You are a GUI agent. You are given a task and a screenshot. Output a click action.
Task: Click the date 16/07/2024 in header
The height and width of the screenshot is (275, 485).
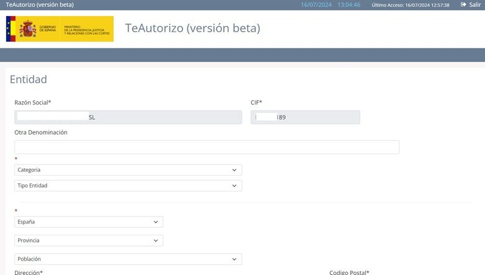pyautogui.click(x=316, y=4)
